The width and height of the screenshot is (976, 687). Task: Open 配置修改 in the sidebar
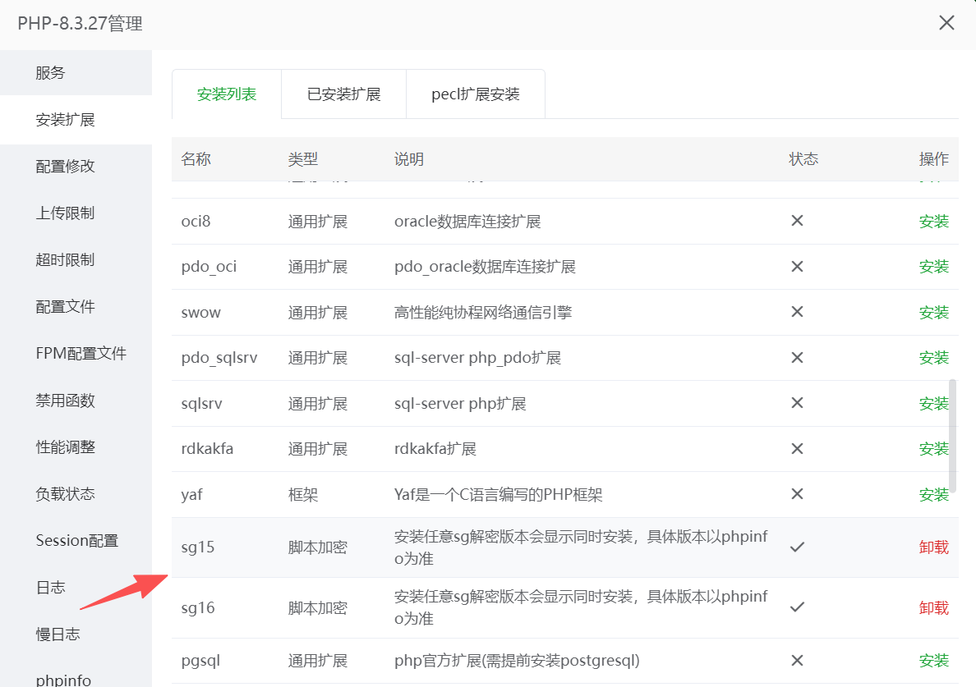[x=66, y=166]
